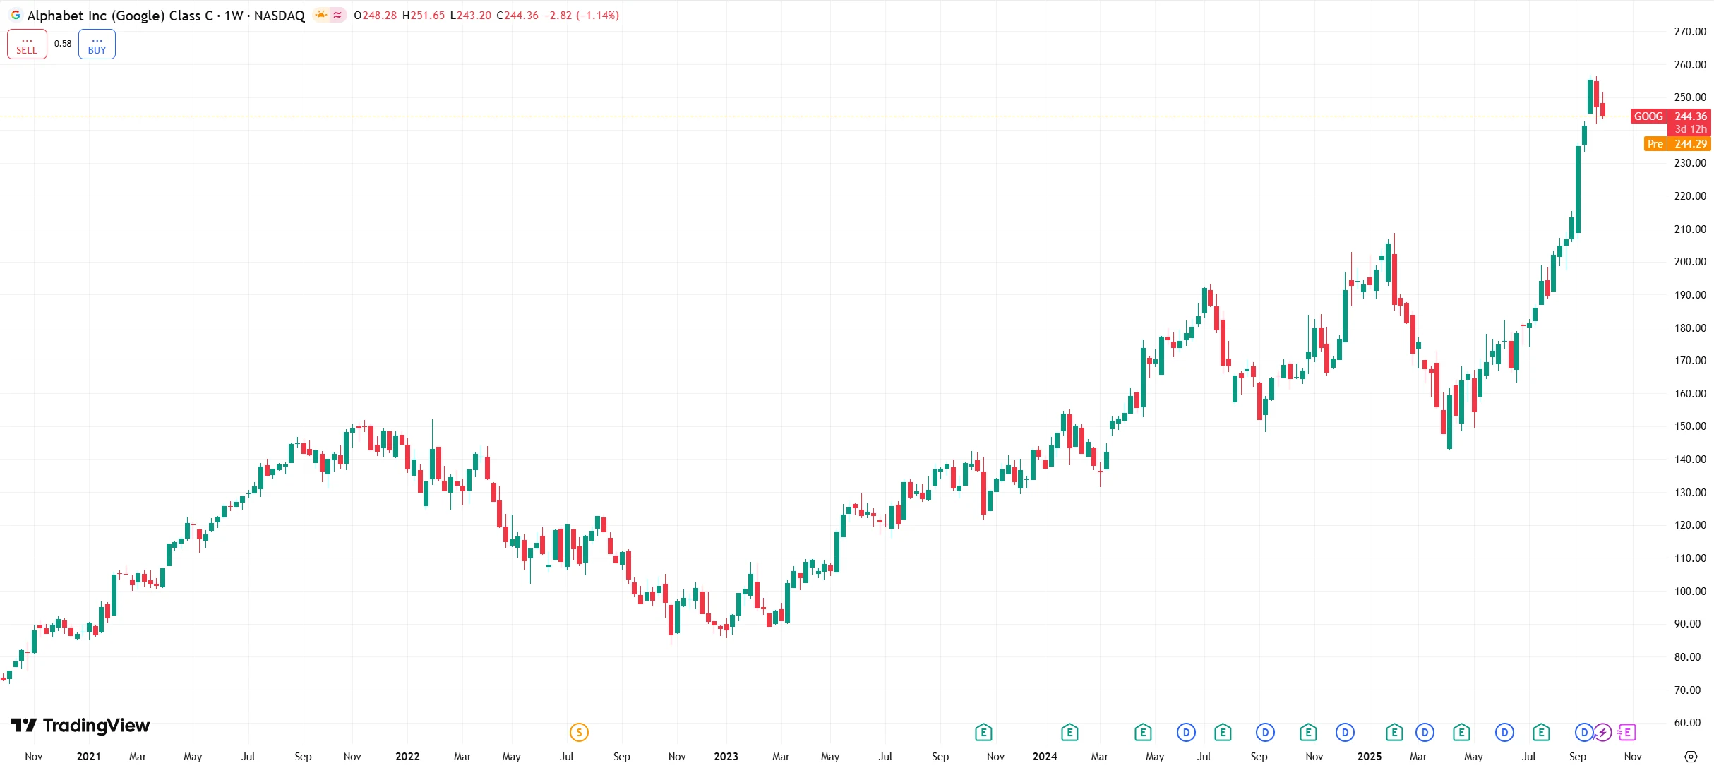
Task: Open the green earnings marker before Mar 2024
Action: pyautogui.click(x=1069, y=733)
